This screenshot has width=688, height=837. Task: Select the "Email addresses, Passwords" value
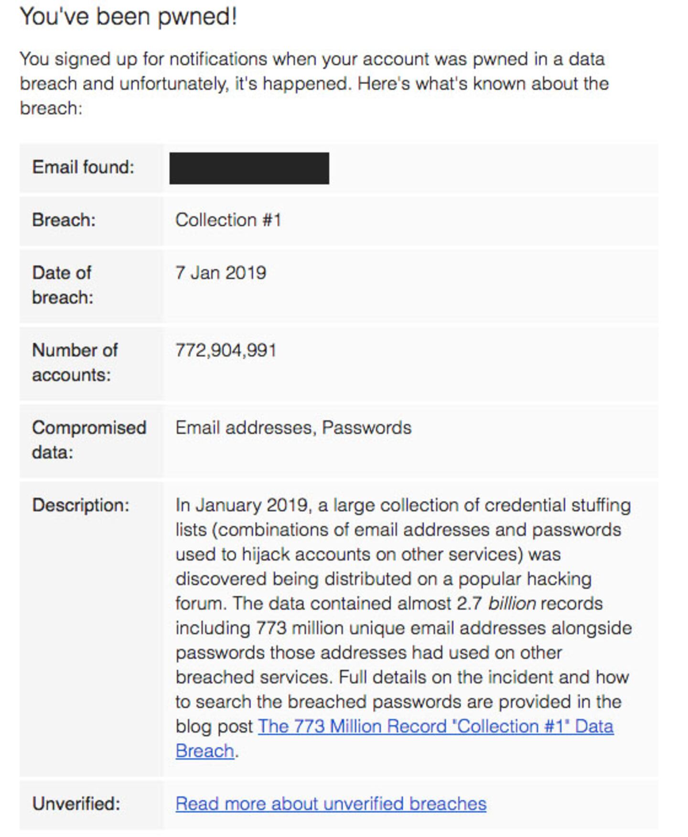click(x=293, y=428)
